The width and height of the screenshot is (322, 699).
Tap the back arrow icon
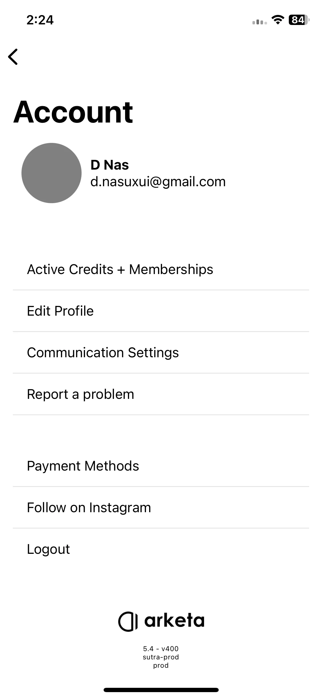pos(13,57)
